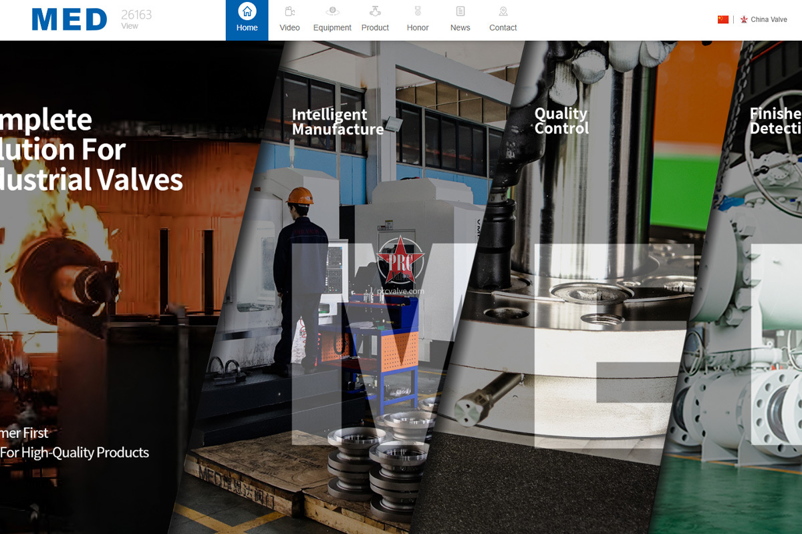The height and width of the screenshot is (534, 802).
Task: Click the MED logo
Action: 70,20
